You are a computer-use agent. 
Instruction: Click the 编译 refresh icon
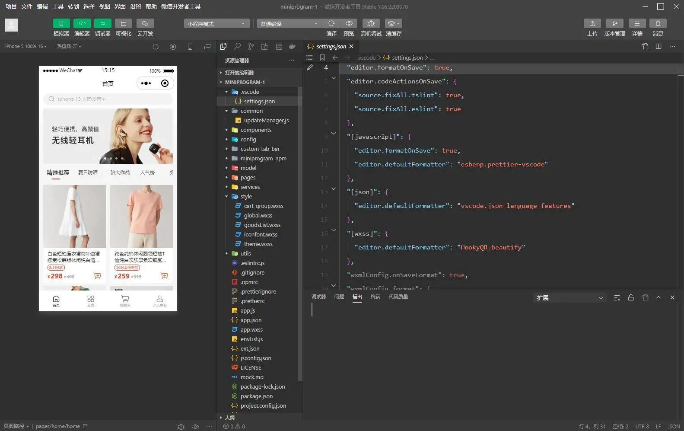click(x=331, y=23)
